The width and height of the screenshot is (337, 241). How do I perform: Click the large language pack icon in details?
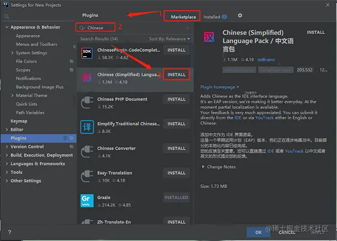209,37
